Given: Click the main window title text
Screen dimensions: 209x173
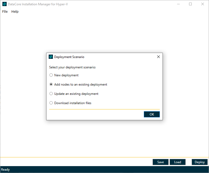Looking at the screenshot, I should click(x=38, y=4).
